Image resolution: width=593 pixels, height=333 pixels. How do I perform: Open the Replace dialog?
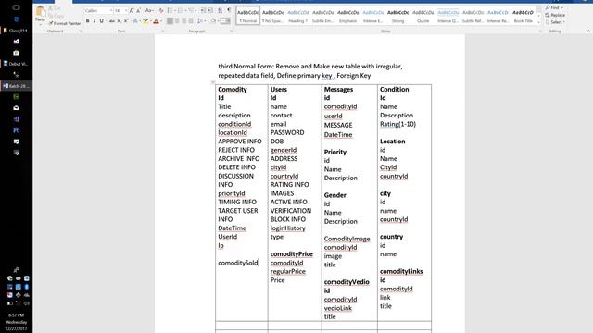[x=555, y=15]
